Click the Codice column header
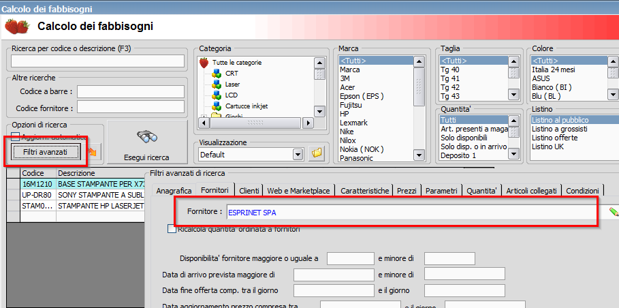 [x=38, y=173]
